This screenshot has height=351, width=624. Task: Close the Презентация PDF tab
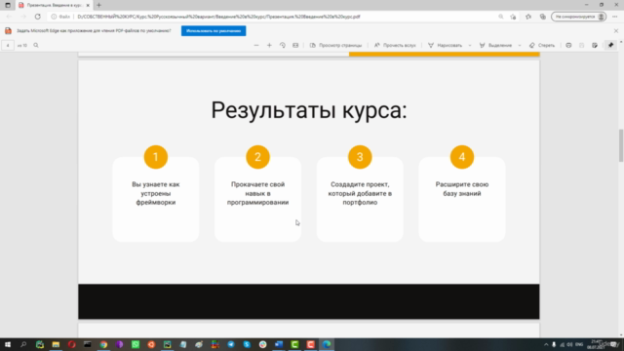88,5
